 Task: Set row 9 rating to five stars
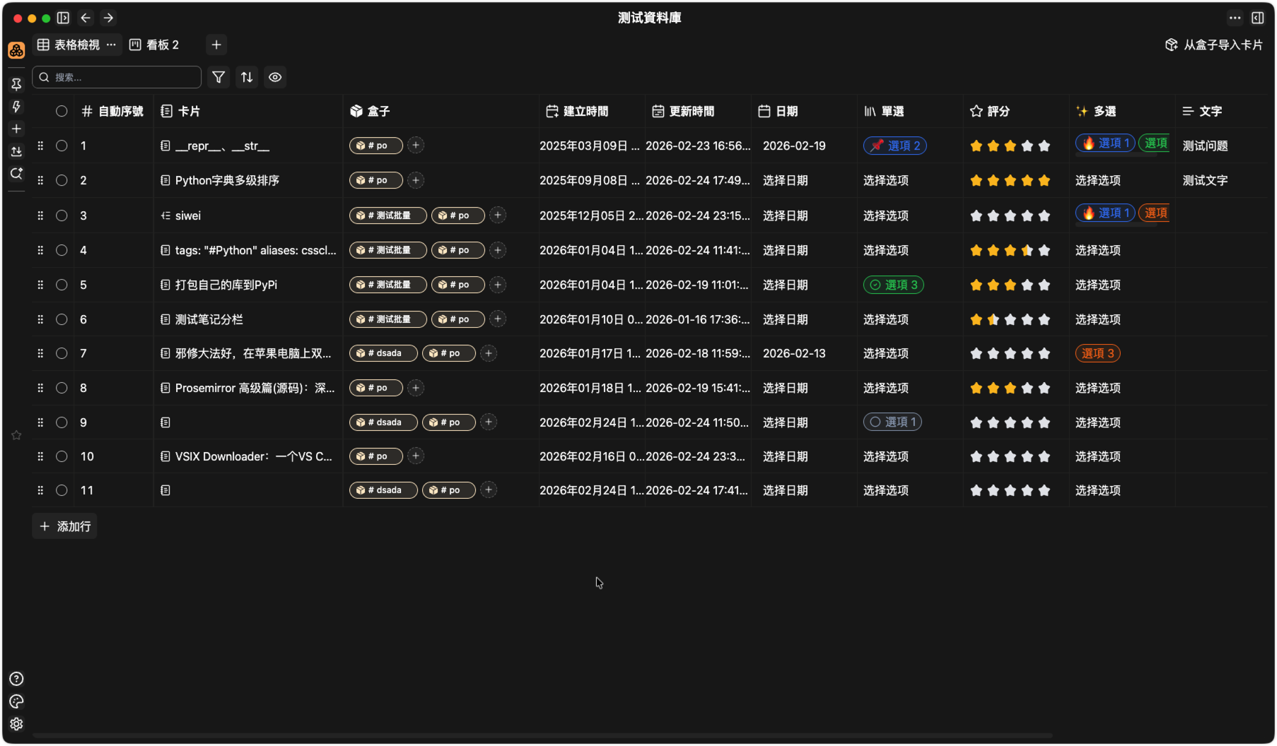pyautogui.click(x=1044, y=422)
